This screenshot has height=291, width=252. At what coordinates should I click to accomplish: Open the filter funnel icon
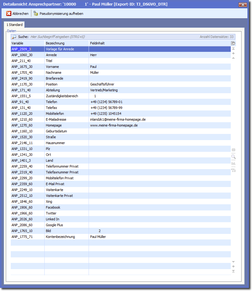tap(233, 170)
